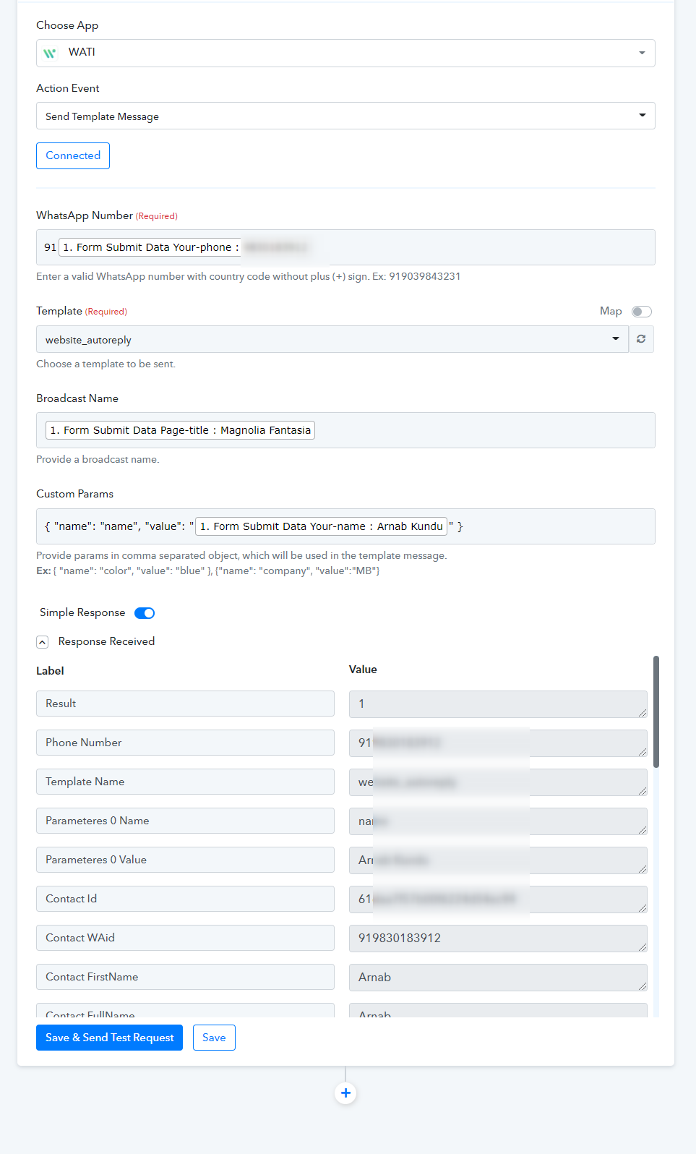Add a new step with plus icon
This screenshot has height=1154, width=696.
point(345,1093)
